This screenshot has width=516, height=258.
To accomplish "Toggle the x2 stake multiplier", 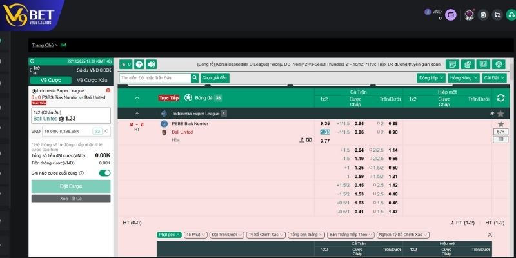I will pyautogui.click(x=97, y=131).
